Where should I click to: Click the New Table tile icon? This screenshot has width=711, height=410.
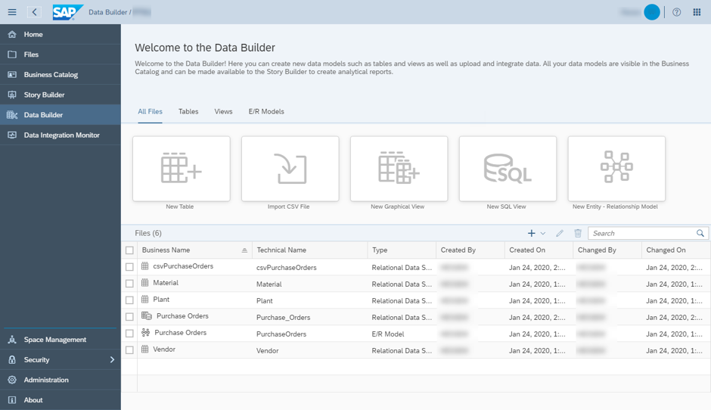click(x=181, y=168)
